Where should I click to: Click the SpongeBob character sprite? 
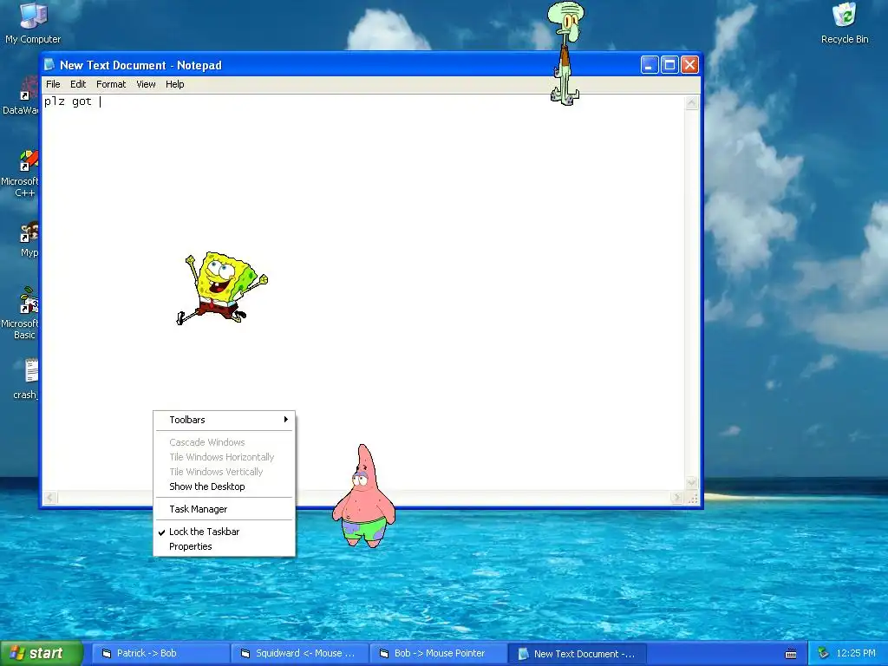click(x=221, y=288)
